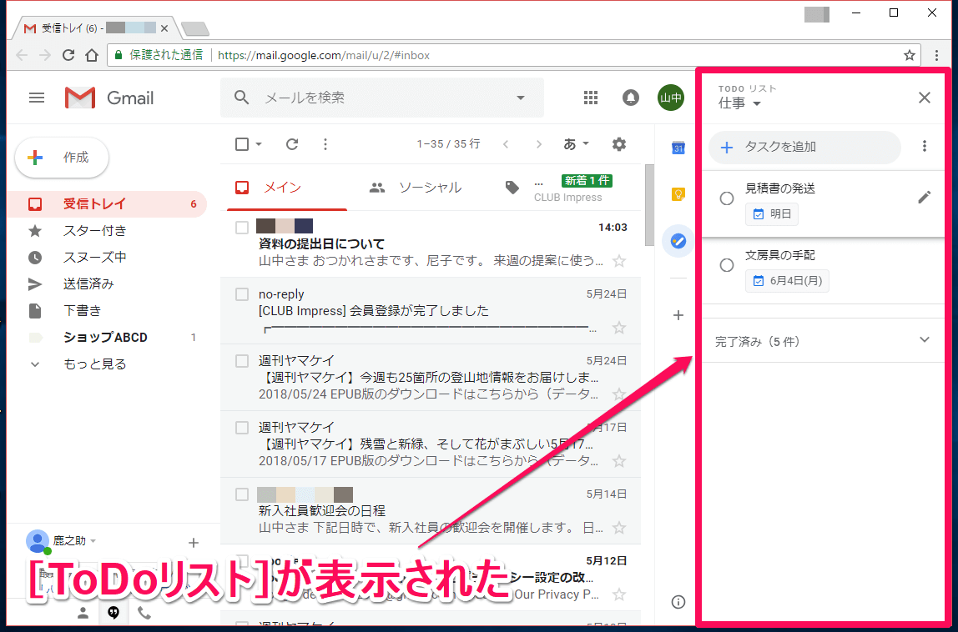Get add-ons with the plus icon
Image resolution: width=958 pixels, height=632 pixels.
(678, 315)
